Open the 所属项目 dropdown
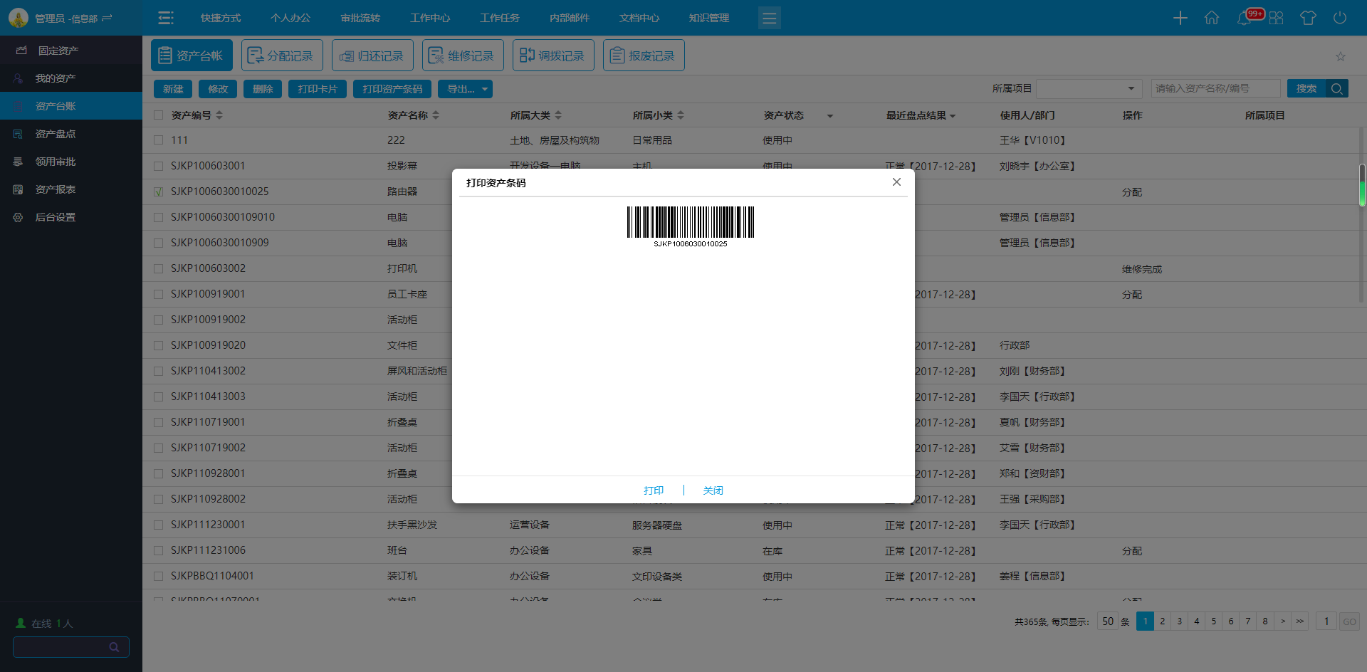 tap(1089, 88)
